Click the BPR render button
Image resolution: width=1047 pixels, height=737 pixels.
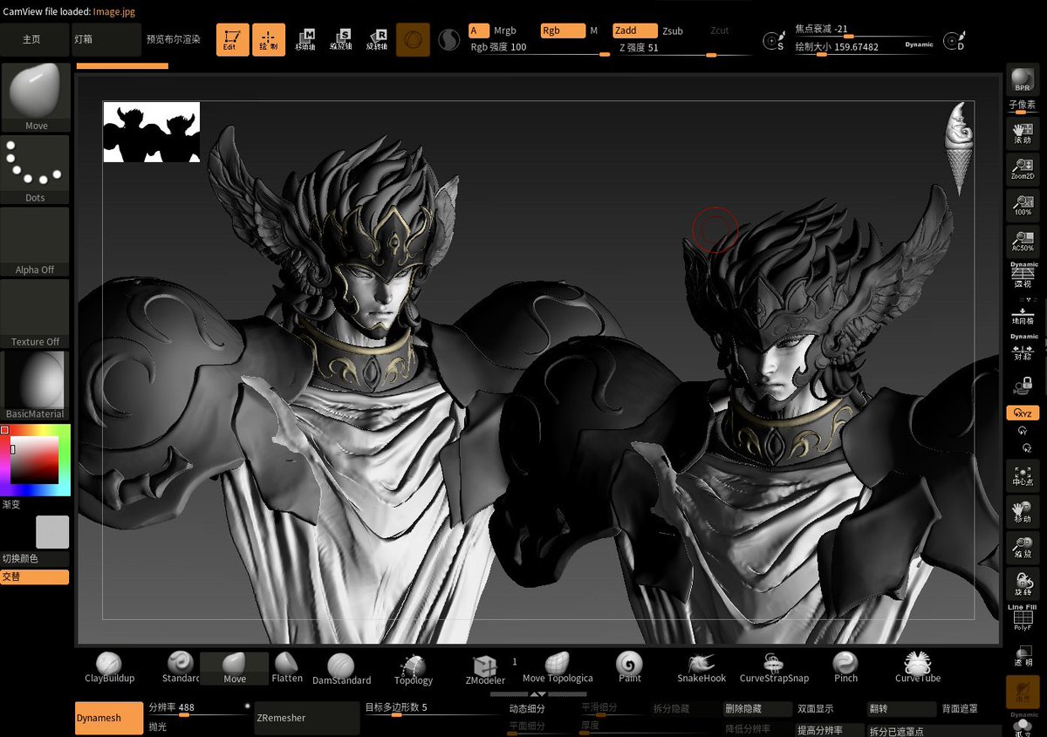click(1022, 81)
